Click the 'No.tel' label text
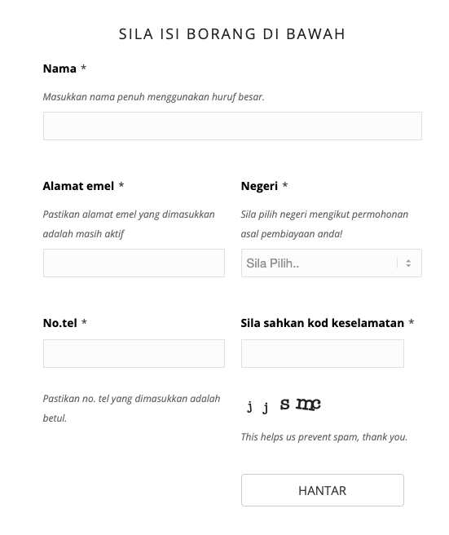Image resolution: width=449 pixels, height=535 pixels. pyautogui.click(x=60, y=323)
